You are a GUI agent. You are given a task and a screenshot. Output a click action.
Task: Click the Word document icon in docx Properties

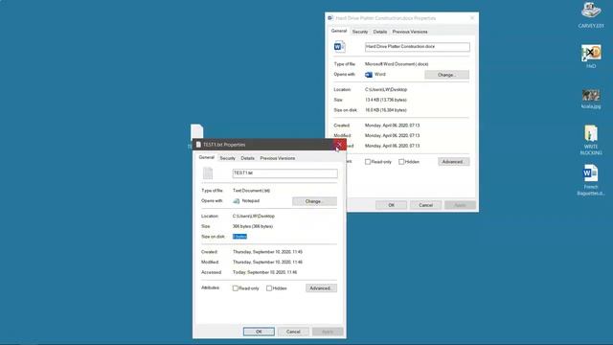[339, 47]
